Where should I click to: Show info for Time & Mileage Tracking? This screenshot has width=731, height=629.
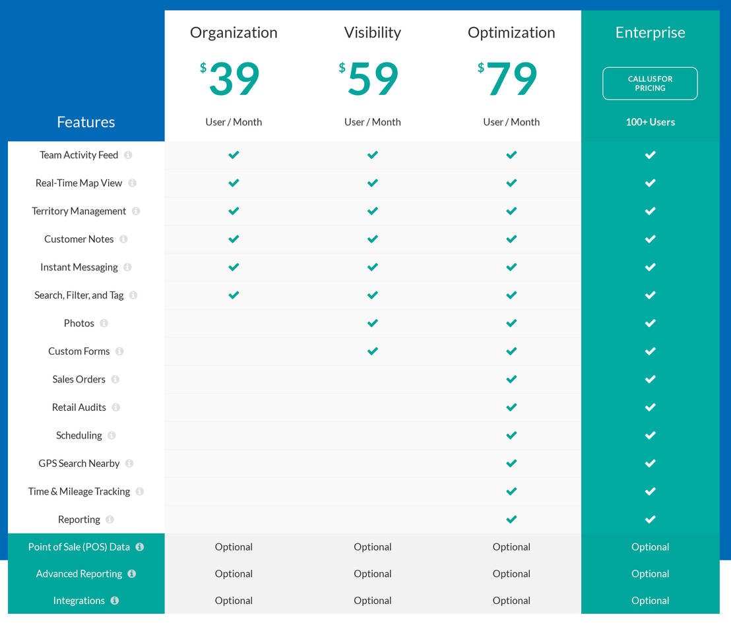coord(140,491)
